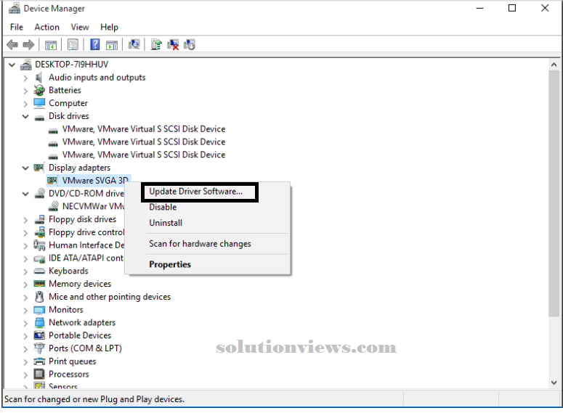Click the Batteries category icon

39,91
